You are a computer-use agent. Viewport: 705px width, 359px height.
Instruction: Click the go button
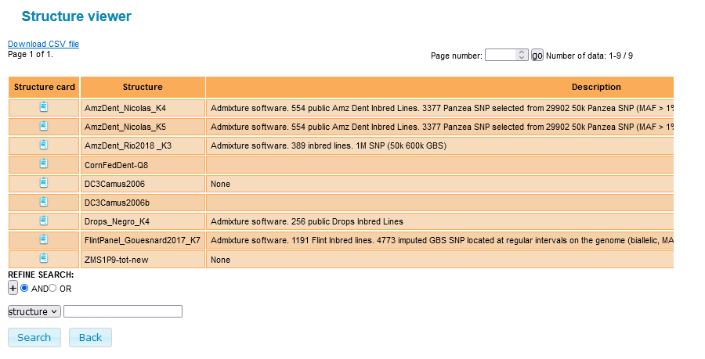tap(537, 56)
